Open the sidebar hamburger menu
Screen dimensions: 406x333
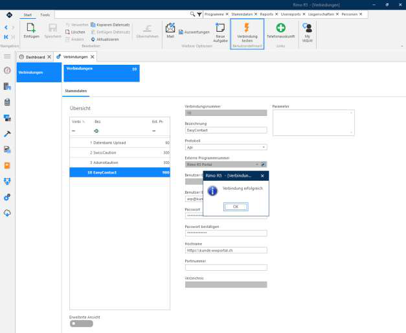coord(7,56)
